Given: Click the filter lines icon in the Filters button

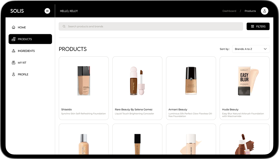Looking at the screenshot, I should point(252,26).
